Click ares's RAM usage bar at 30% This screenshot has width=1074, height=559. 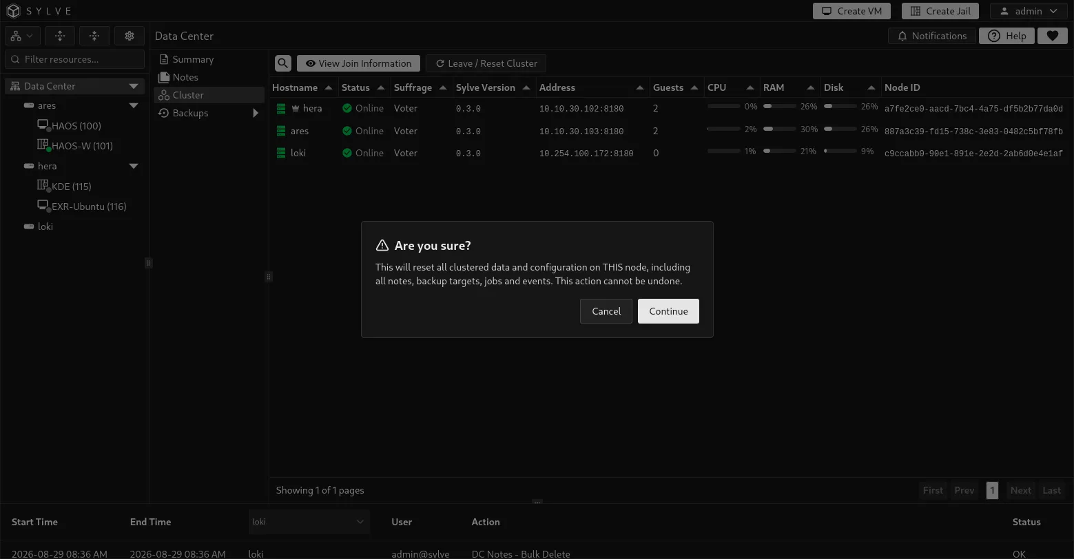pos(779,129)
